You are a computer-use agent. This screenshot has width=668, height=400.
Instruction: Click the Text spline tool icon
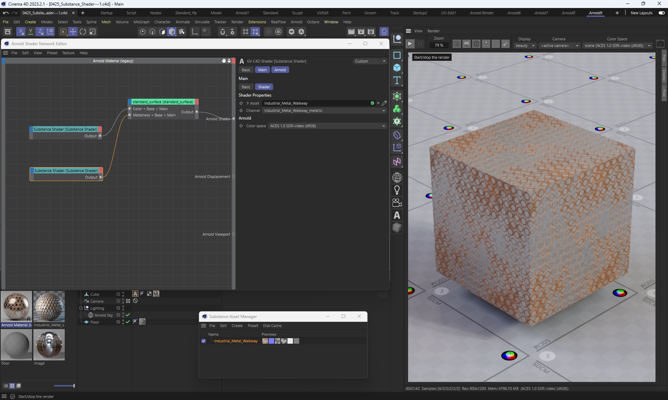397,81
